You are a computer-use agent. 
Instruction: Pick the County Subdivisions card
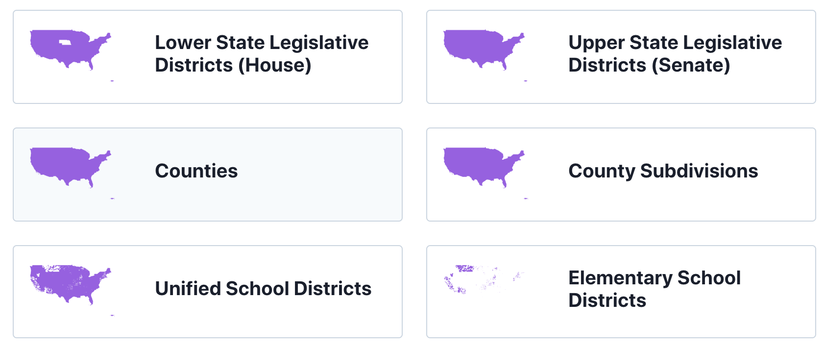tap(621, 206)
